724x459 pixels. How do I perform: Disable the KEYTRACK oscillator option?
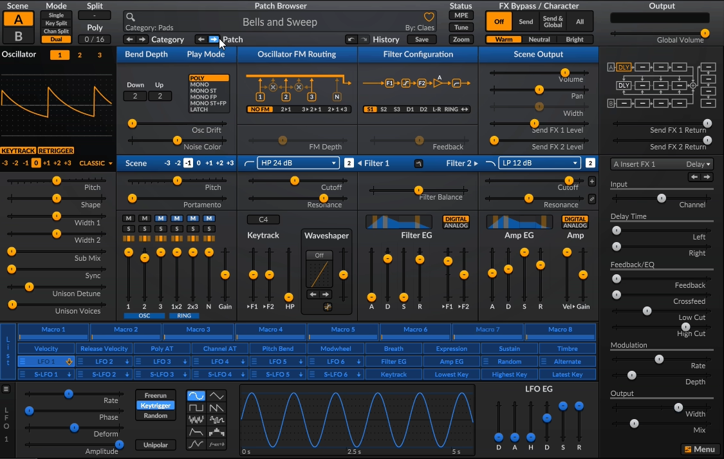18,151
